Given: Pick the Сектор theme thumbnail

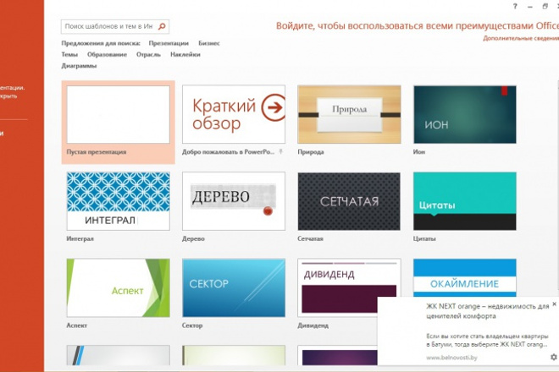Looking at the screenshot, I should 234,287.
